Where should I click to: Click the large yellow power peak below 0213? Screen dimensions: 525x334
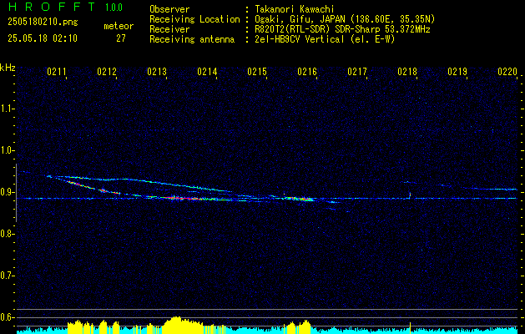tap(183, 325)
